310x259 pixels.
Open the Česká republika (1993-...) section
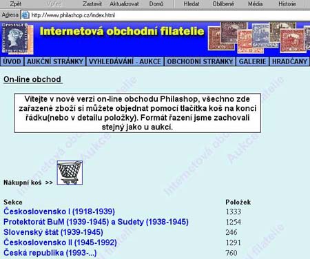pyautogui.click(x=50, y=253)
